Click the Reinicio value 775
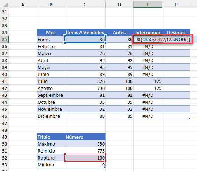The width and height of the screenshot is (197, 171). 85,151
